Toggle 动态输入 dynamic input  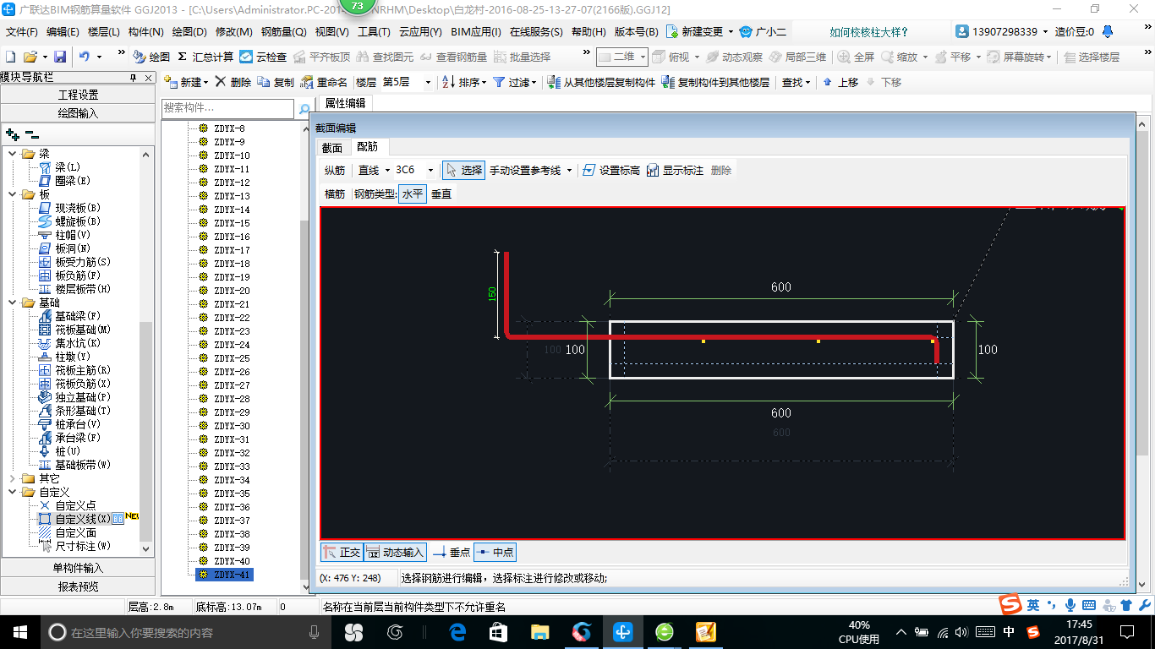click(395, 553)
